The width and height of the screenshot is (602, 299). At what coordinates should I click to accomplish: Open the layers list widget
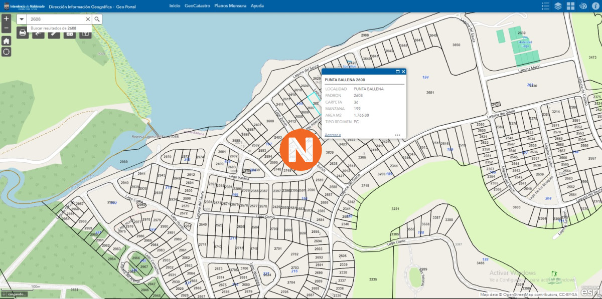pos(558,6)
